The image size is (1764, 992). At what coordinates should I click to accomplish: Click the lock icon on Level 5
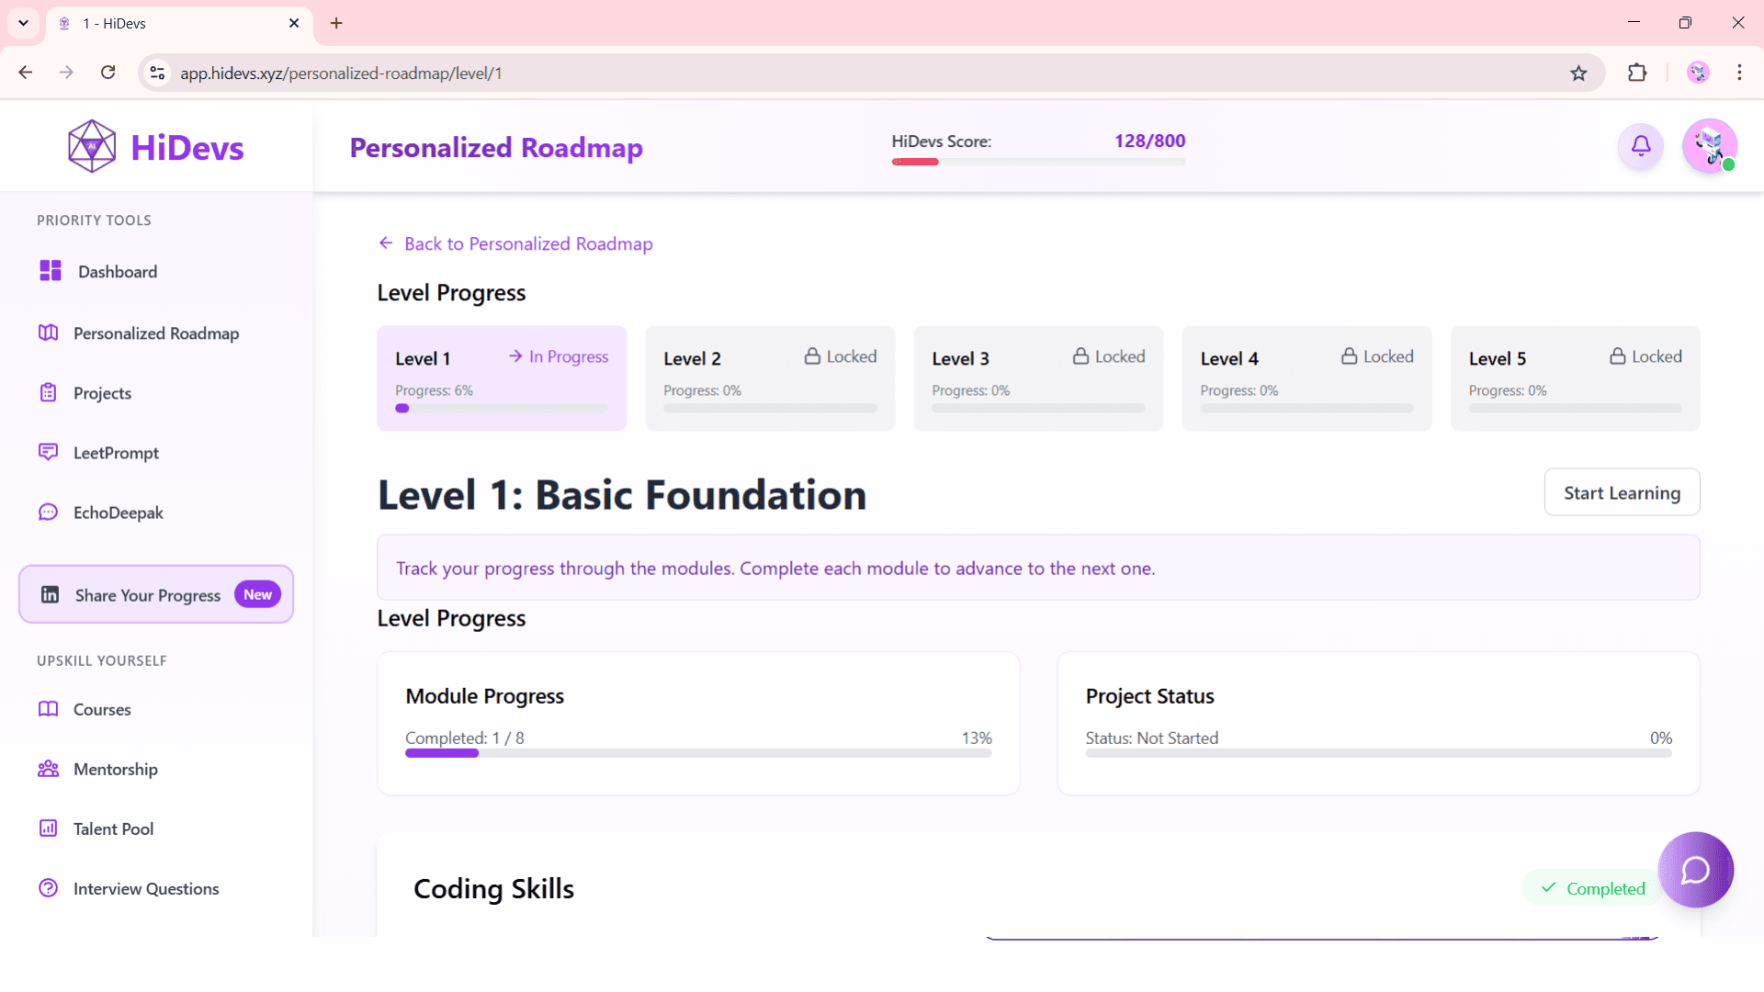tap(1617, 355)
